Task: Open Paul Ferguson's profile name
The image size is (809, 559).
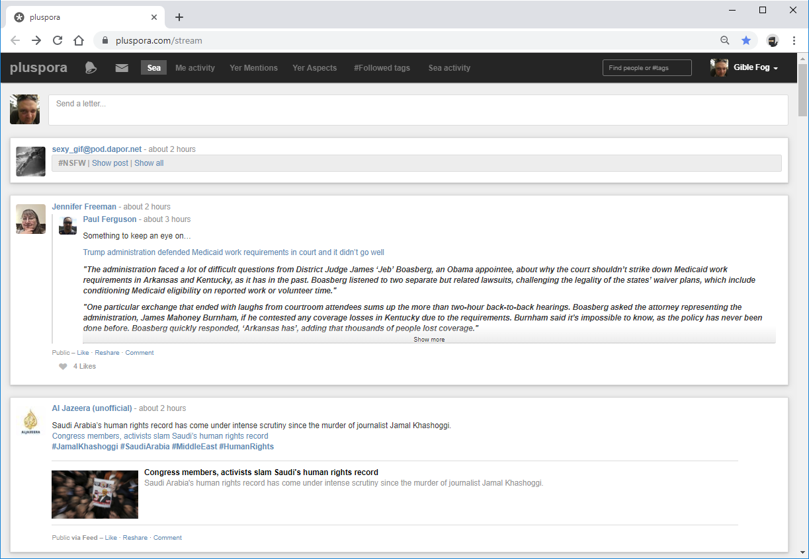Action: point(110,219)
